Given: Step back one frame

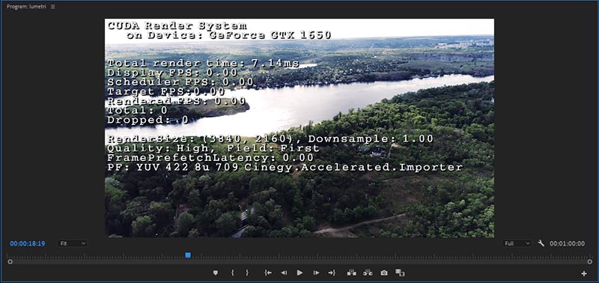Looking at the screenshot, I should [284, 273].
